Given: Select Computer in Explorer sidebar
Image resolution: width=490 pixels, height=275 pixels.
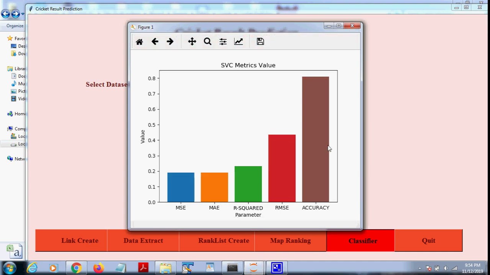Looking at the screenshot, I should pyautogui.click(x=16, y=129).
